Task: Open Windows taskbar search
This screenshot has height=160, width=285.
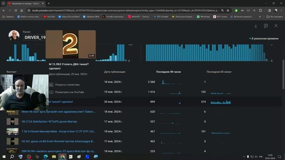Action: pos(12,156)
